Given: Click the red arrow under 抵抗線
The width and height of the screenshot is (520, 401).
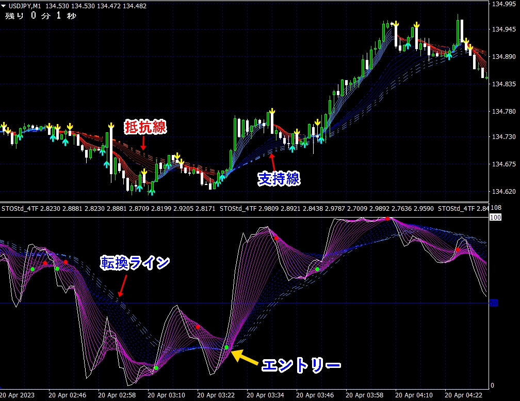Looking at the screenshot, I should click(143, 143).
